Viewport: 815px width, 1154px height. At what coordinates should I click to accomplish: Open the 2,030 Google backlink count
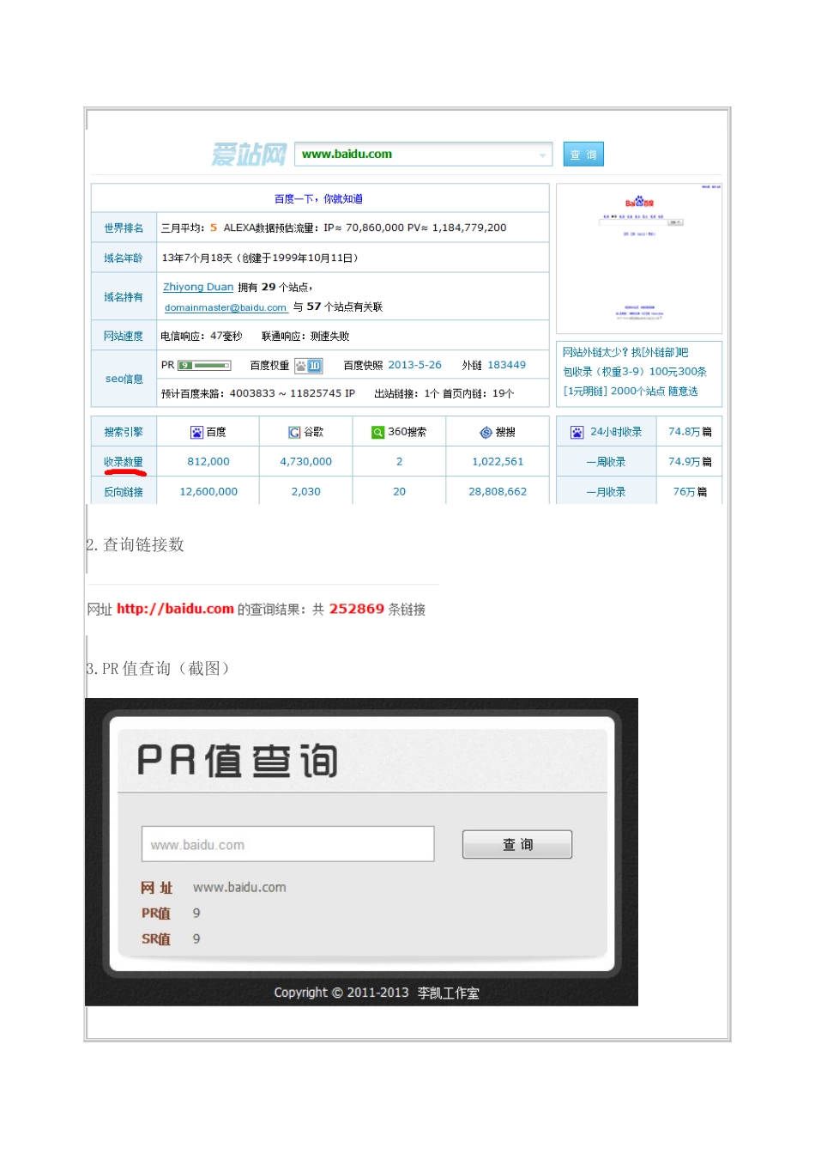click(x=305, y=491)
